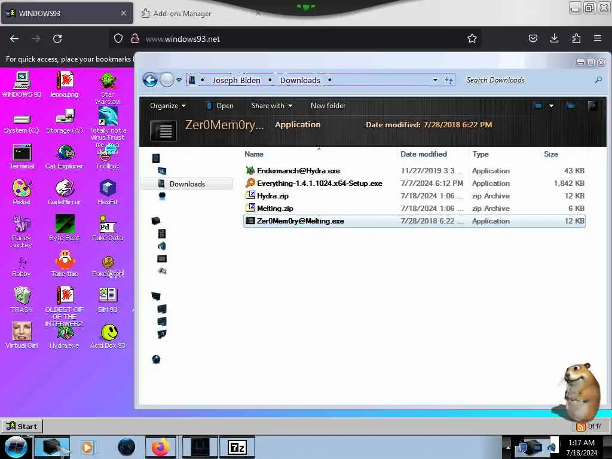Expand the Explorer address bar history dropdown
Image resolution: width=612 pixels, height=459 pixels.
pyautogui.click(x=435, y=80)
